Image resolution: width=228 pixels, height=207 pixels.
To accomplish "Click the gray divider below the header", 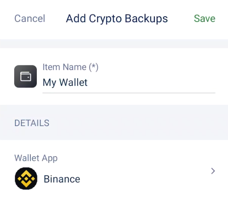I will pos(114,44).
